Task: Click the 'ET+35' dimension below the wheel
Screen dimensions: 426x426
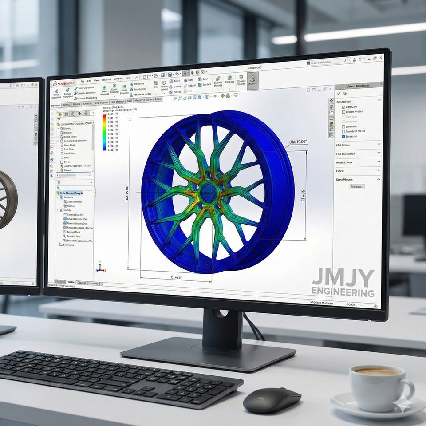Action: click(176, 277)
